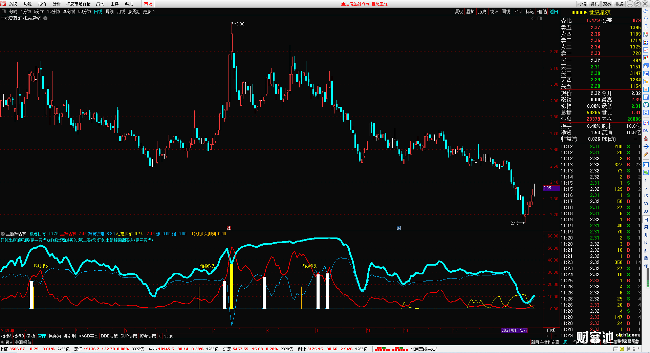The width and height of the screenshot is (650, 353).
Task: Click the Fiz sidebar icon
Action: coord(646,97)
